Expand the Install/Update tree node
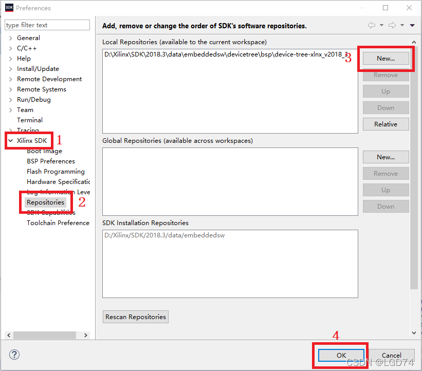The height and width of the screenshot is (371, 422). (10, 69)
